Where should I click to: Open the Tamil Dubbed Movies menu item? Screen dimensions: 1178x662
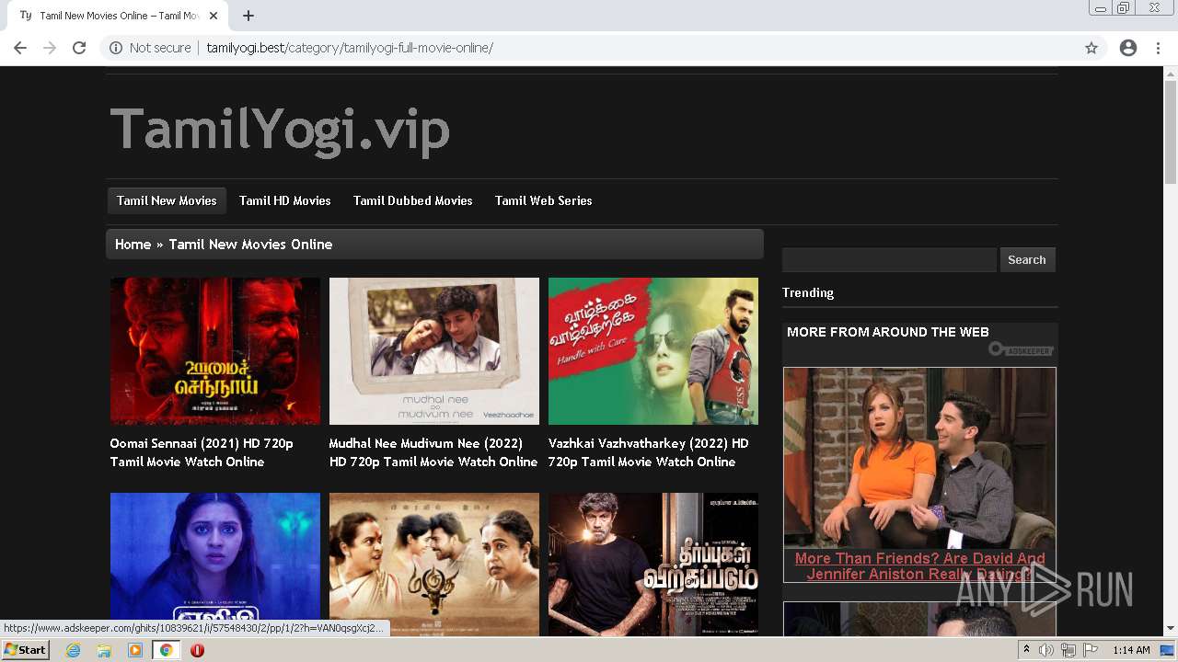point(413,200)
